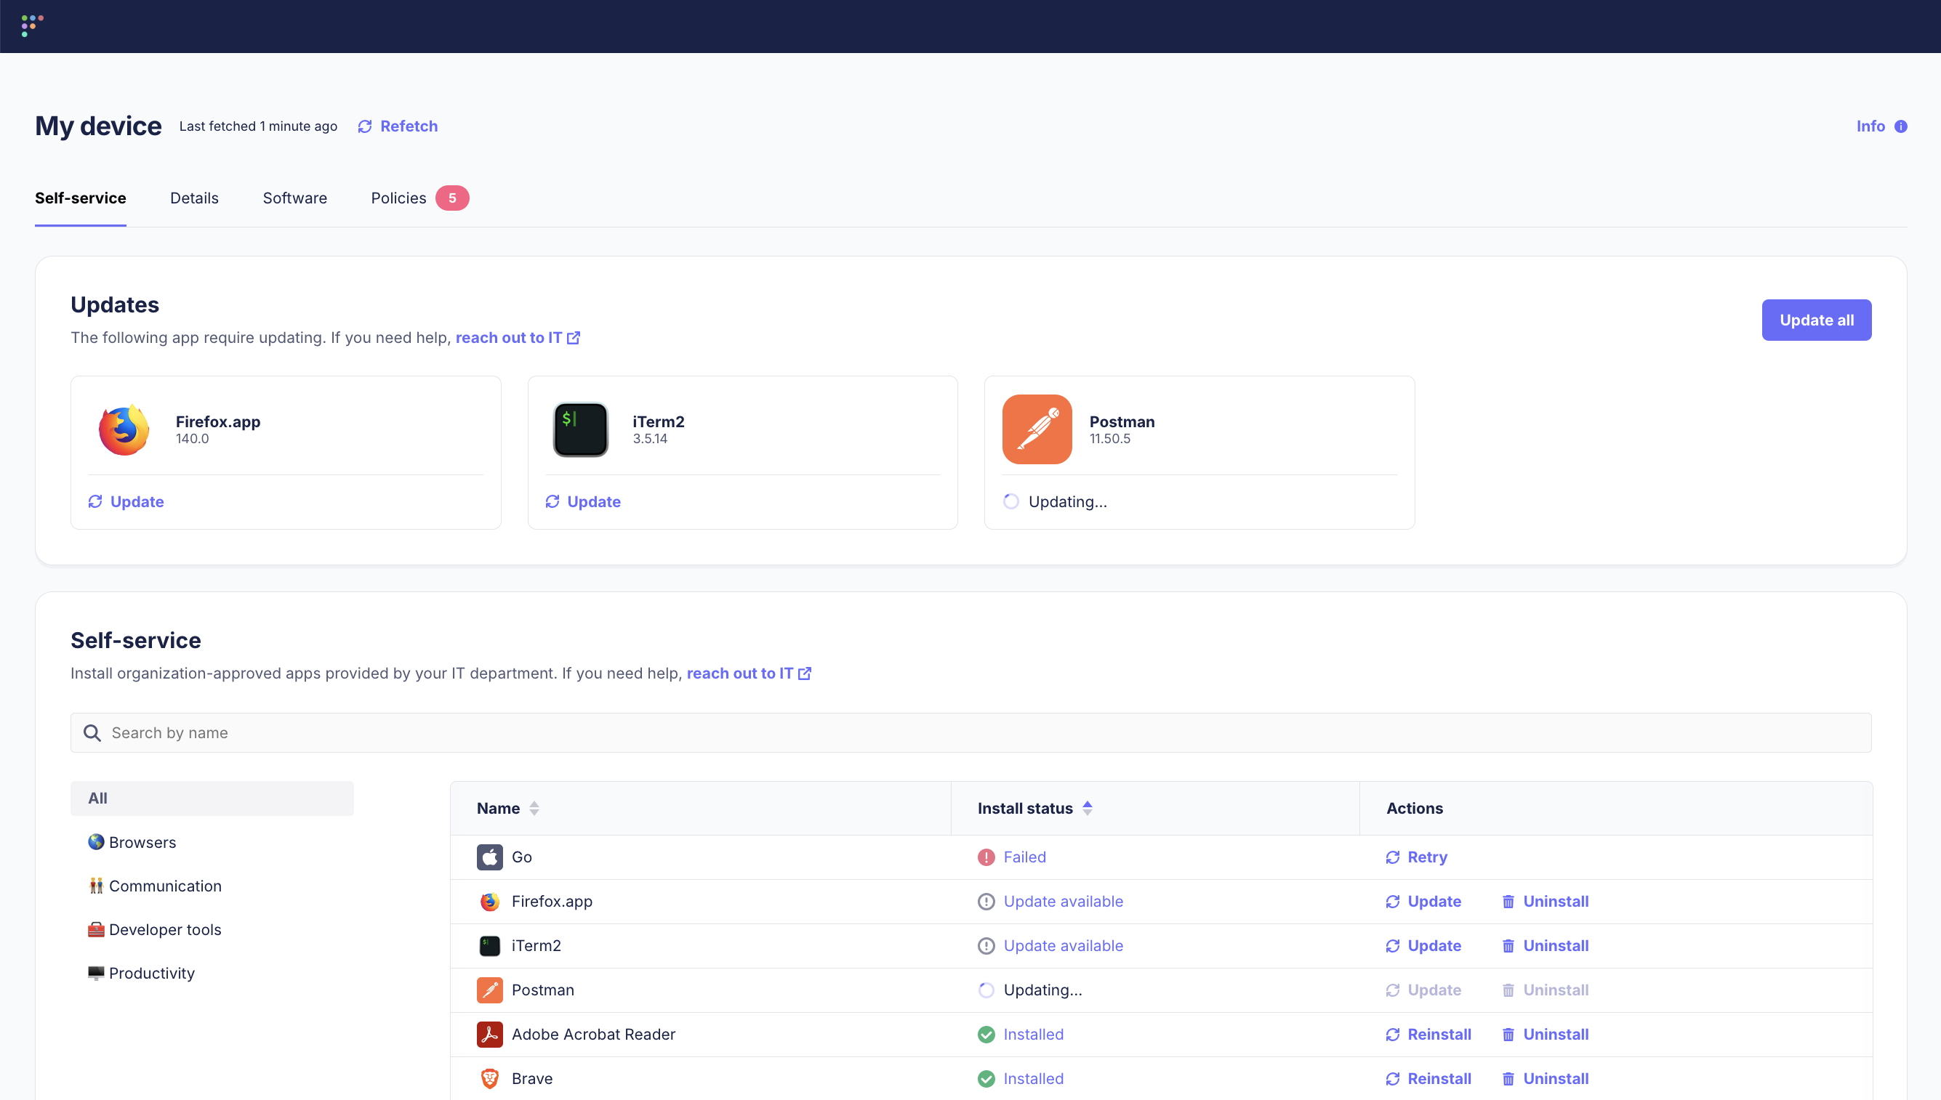Click reach out to IT in Self-service
Screen dimensions: 1941x1100
(740, 673)
